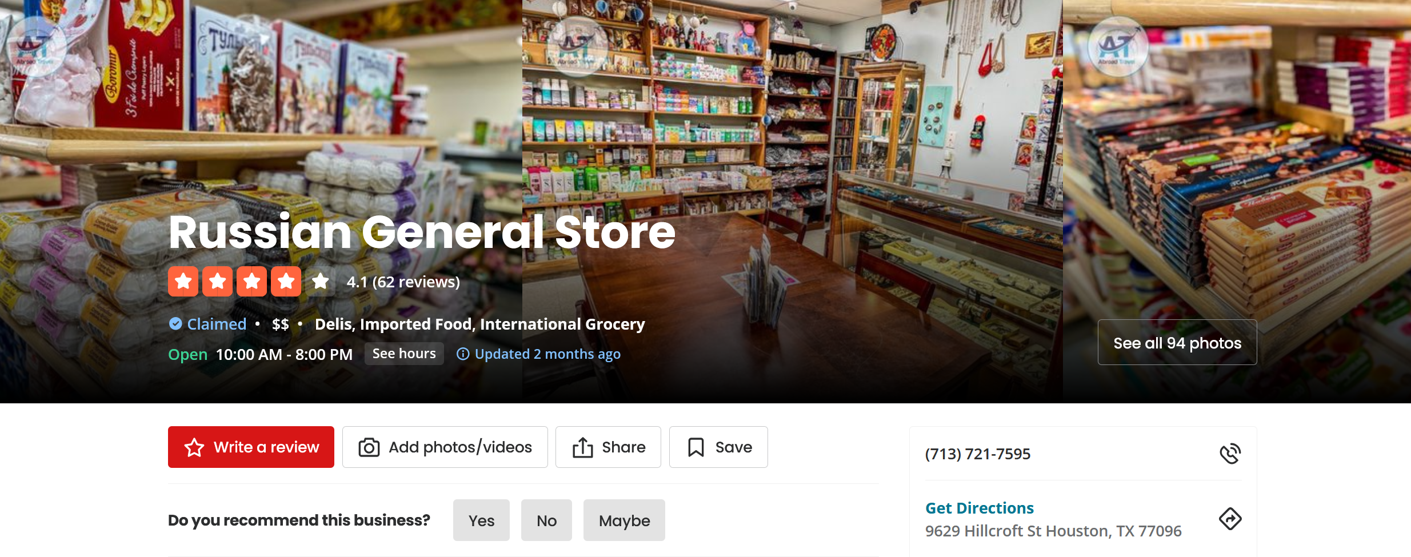Choose Maybe for business recommendation
The image size is (1411, 557).
pos(624,520)
